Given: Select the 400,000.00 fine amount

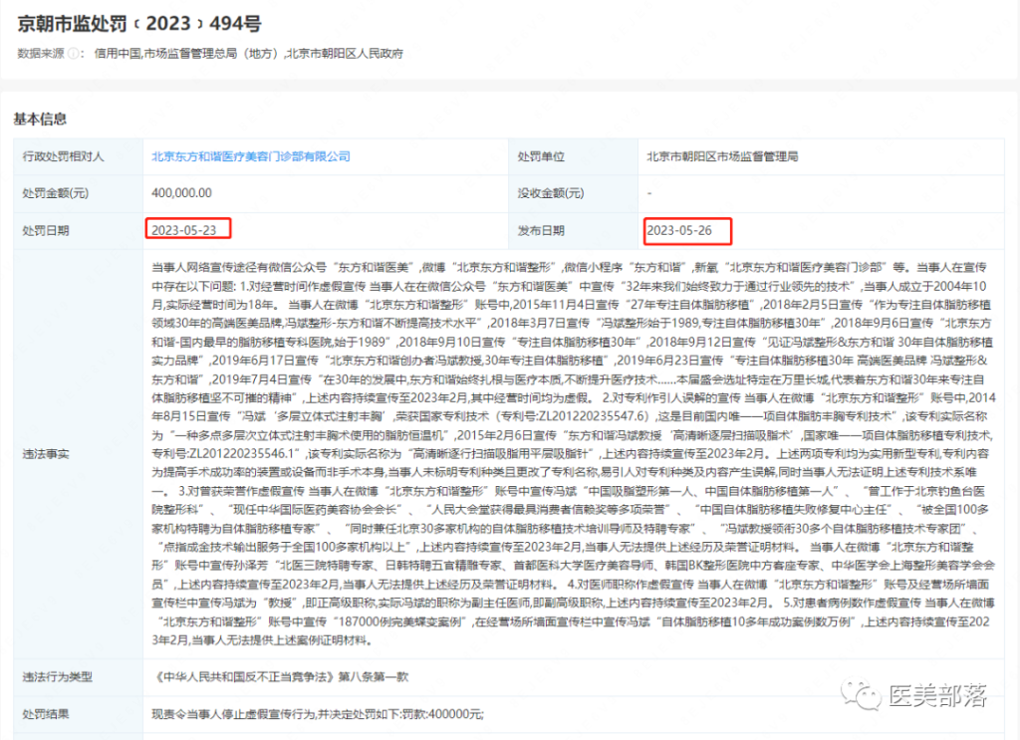Looking at the screenshot, I should coord(181,193).
